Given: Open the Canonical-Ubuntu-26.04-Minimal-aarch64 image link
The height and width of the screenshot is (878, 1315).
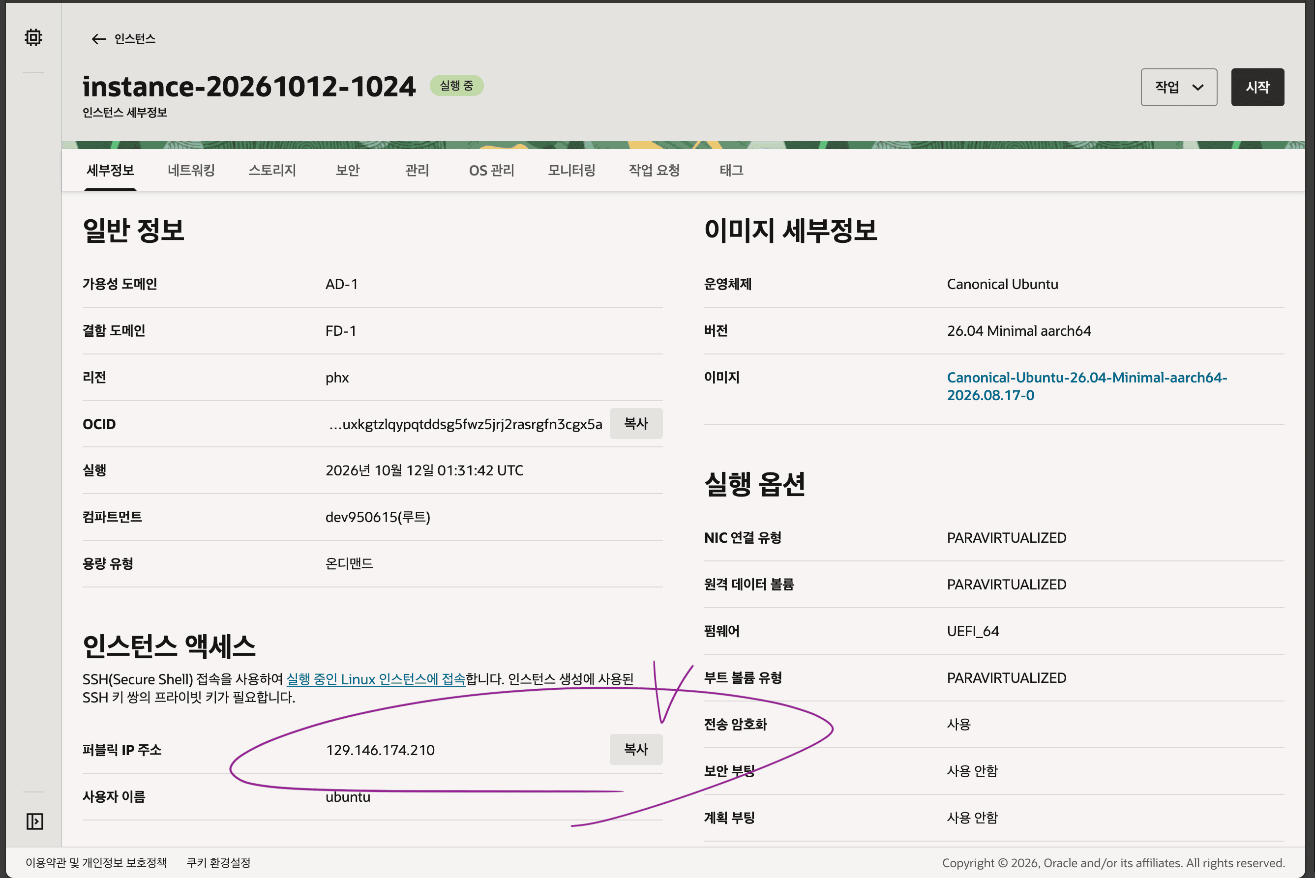Looking at the screenshot, I should coord(1086,386).
